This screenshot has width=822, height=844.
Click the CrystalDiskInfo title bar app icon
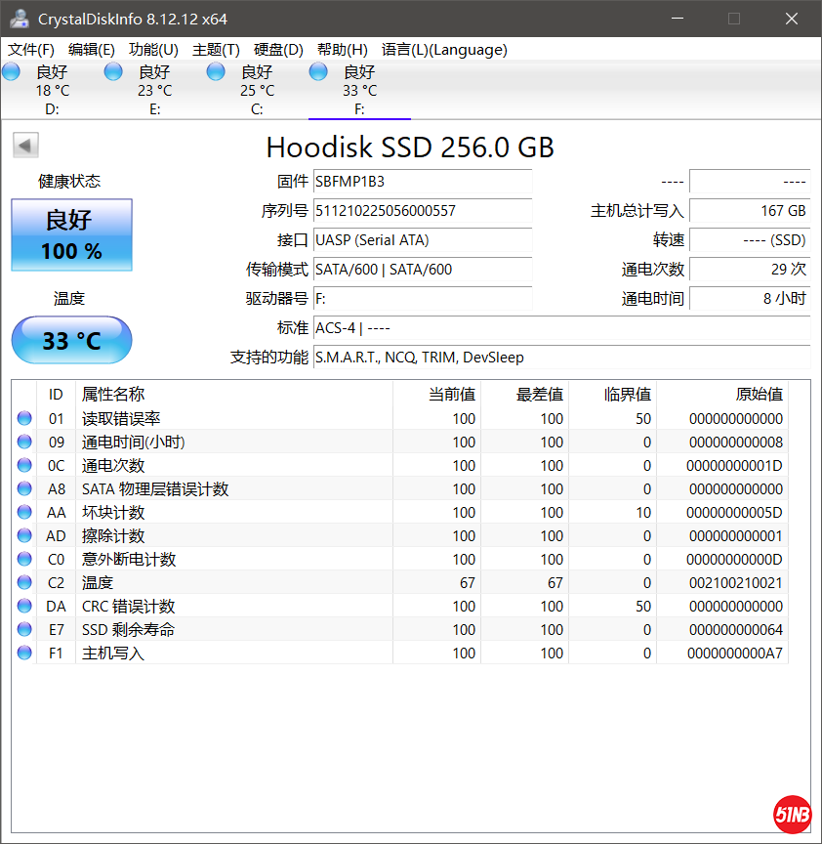pos(19,19)
